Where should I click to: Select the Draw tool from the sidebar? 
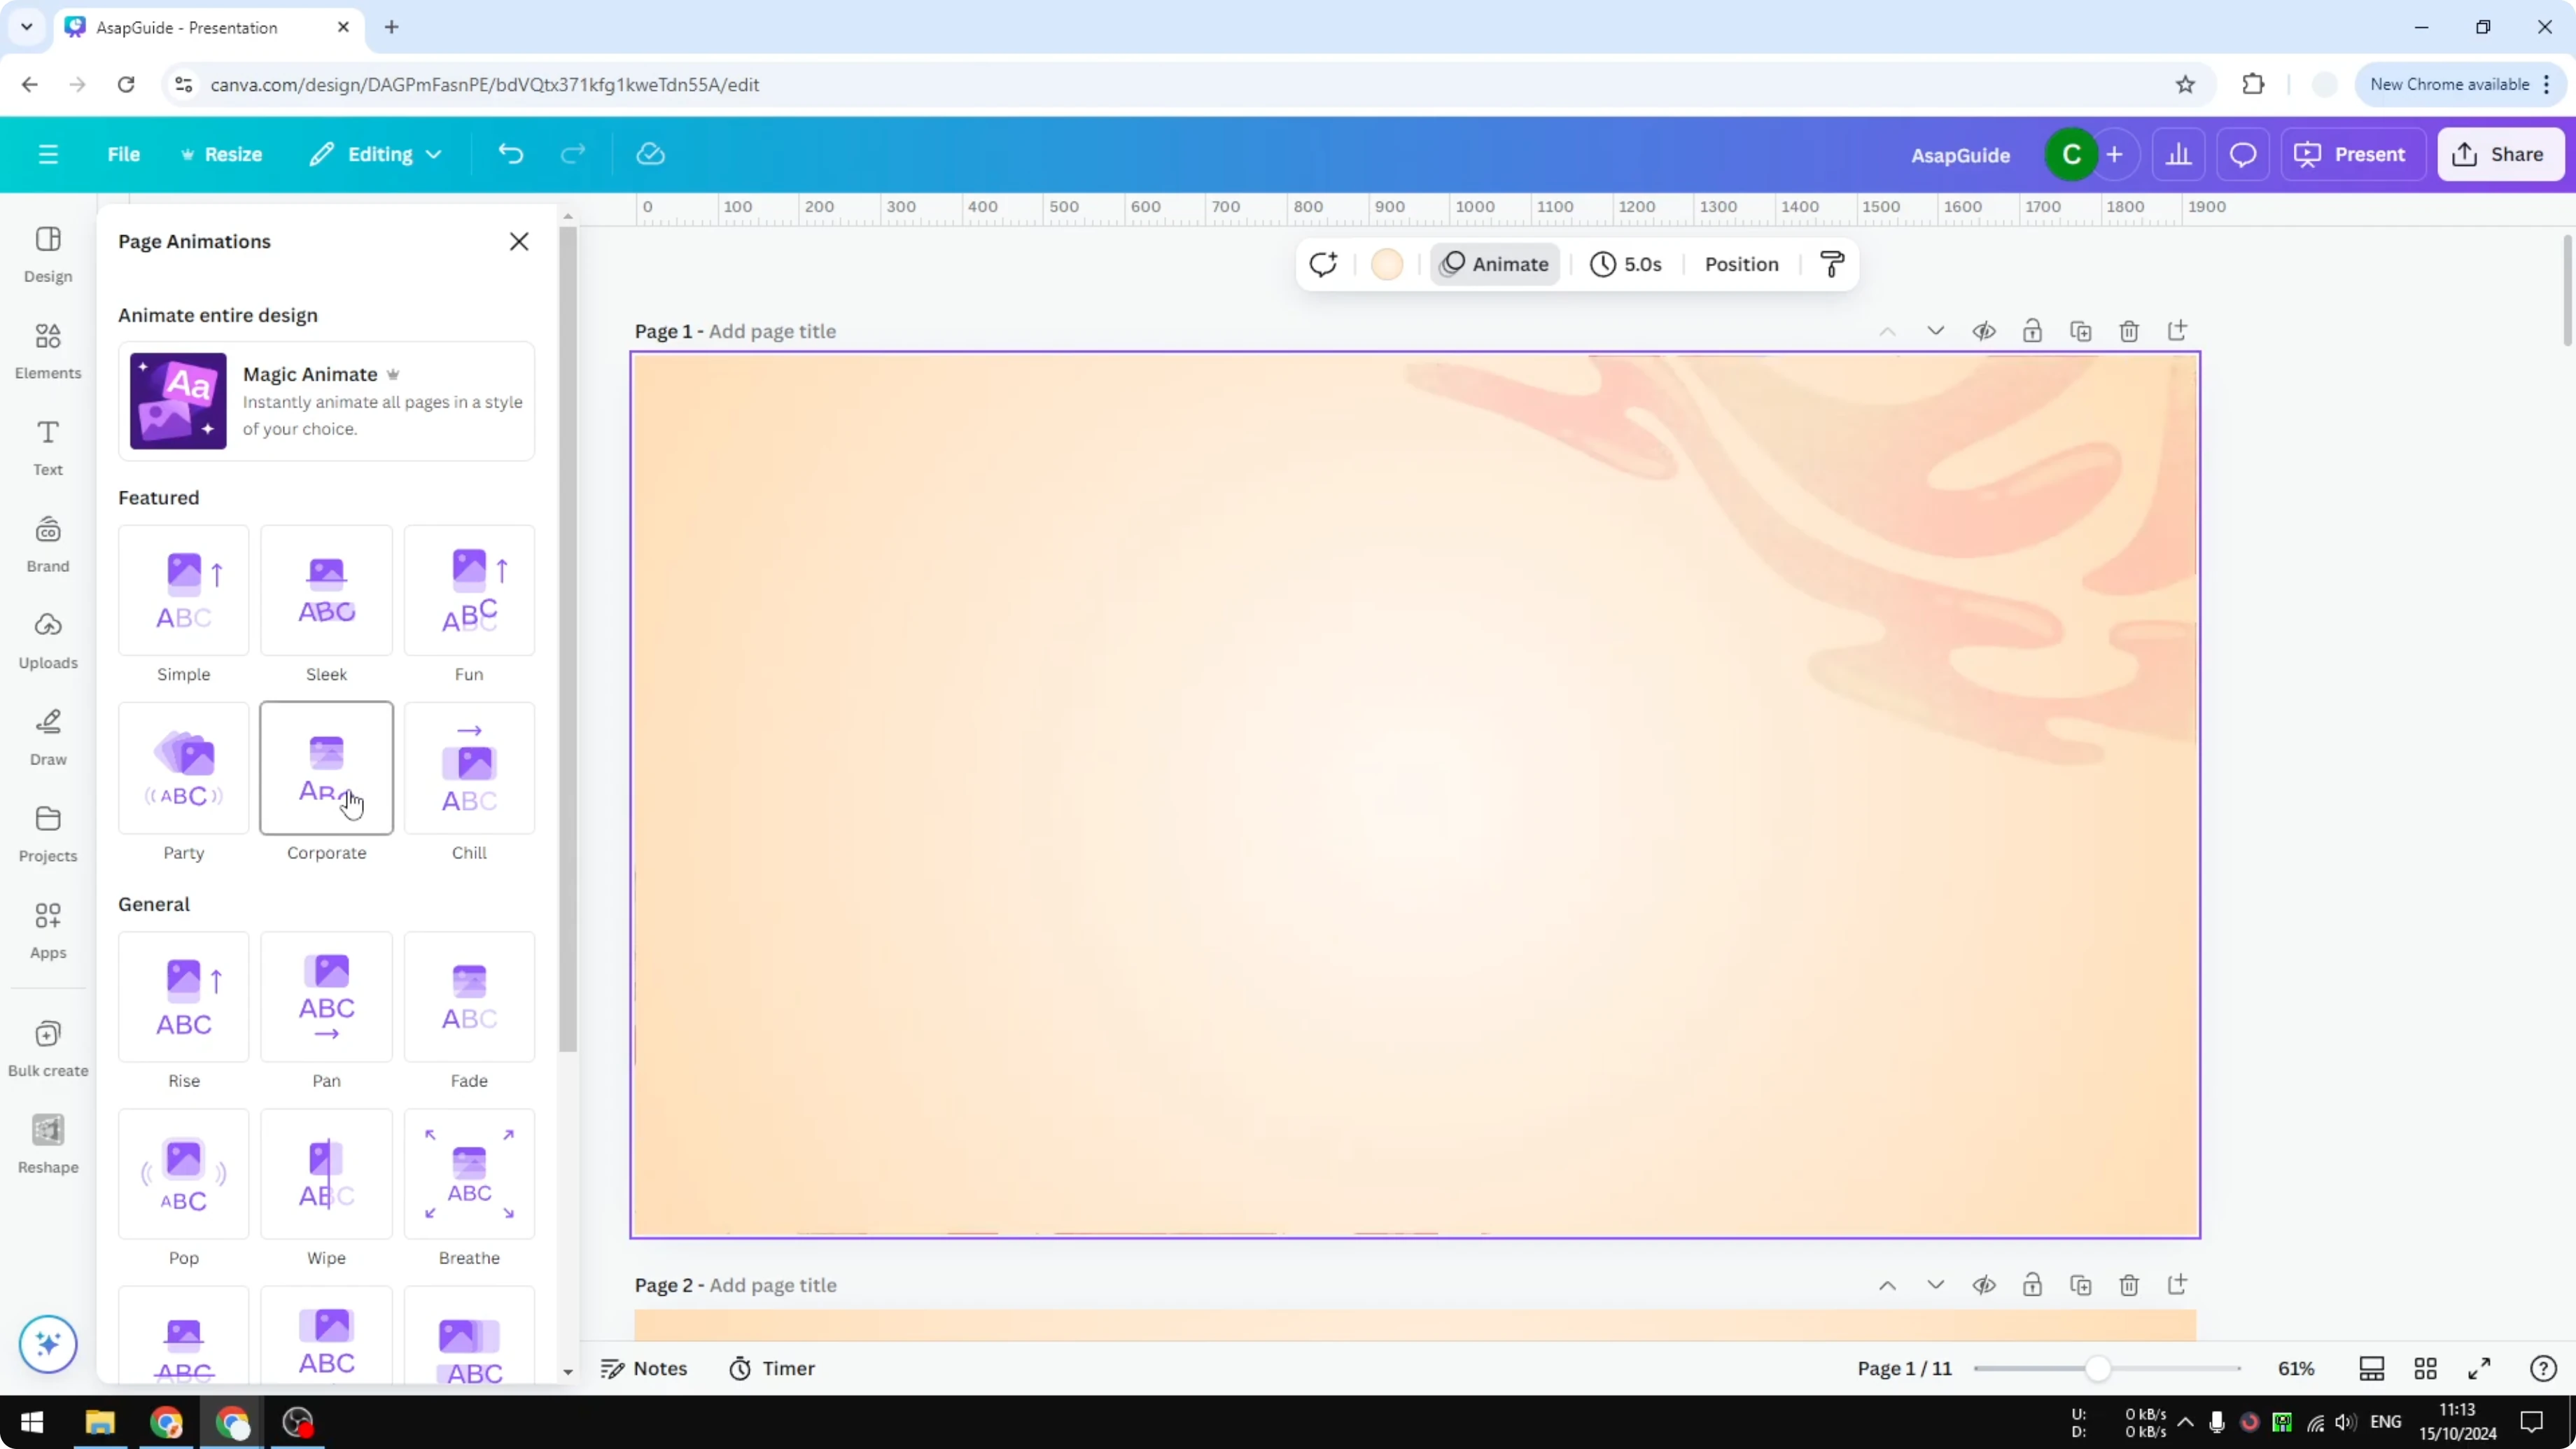click(47, 737)
